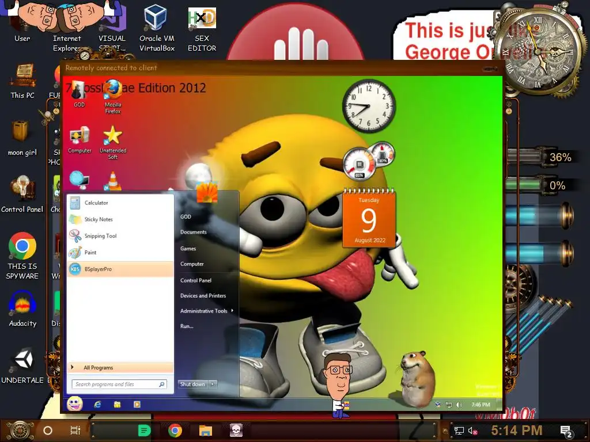Open Games from Start menu right pane
The image size is (590, 442).
click(188, 249)
